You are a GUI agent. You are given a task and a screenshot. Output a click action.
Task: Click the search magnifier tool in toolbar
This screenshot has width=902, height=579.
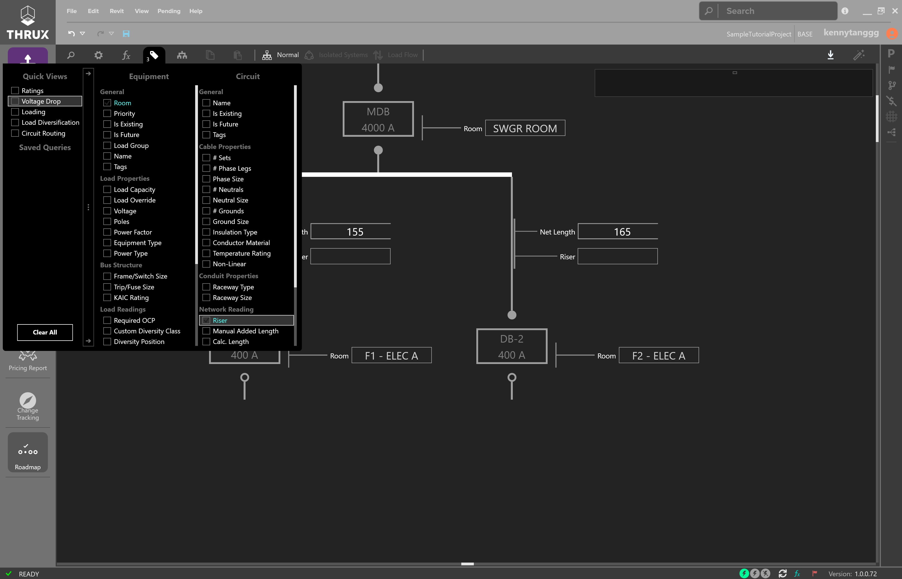(71, 55)
